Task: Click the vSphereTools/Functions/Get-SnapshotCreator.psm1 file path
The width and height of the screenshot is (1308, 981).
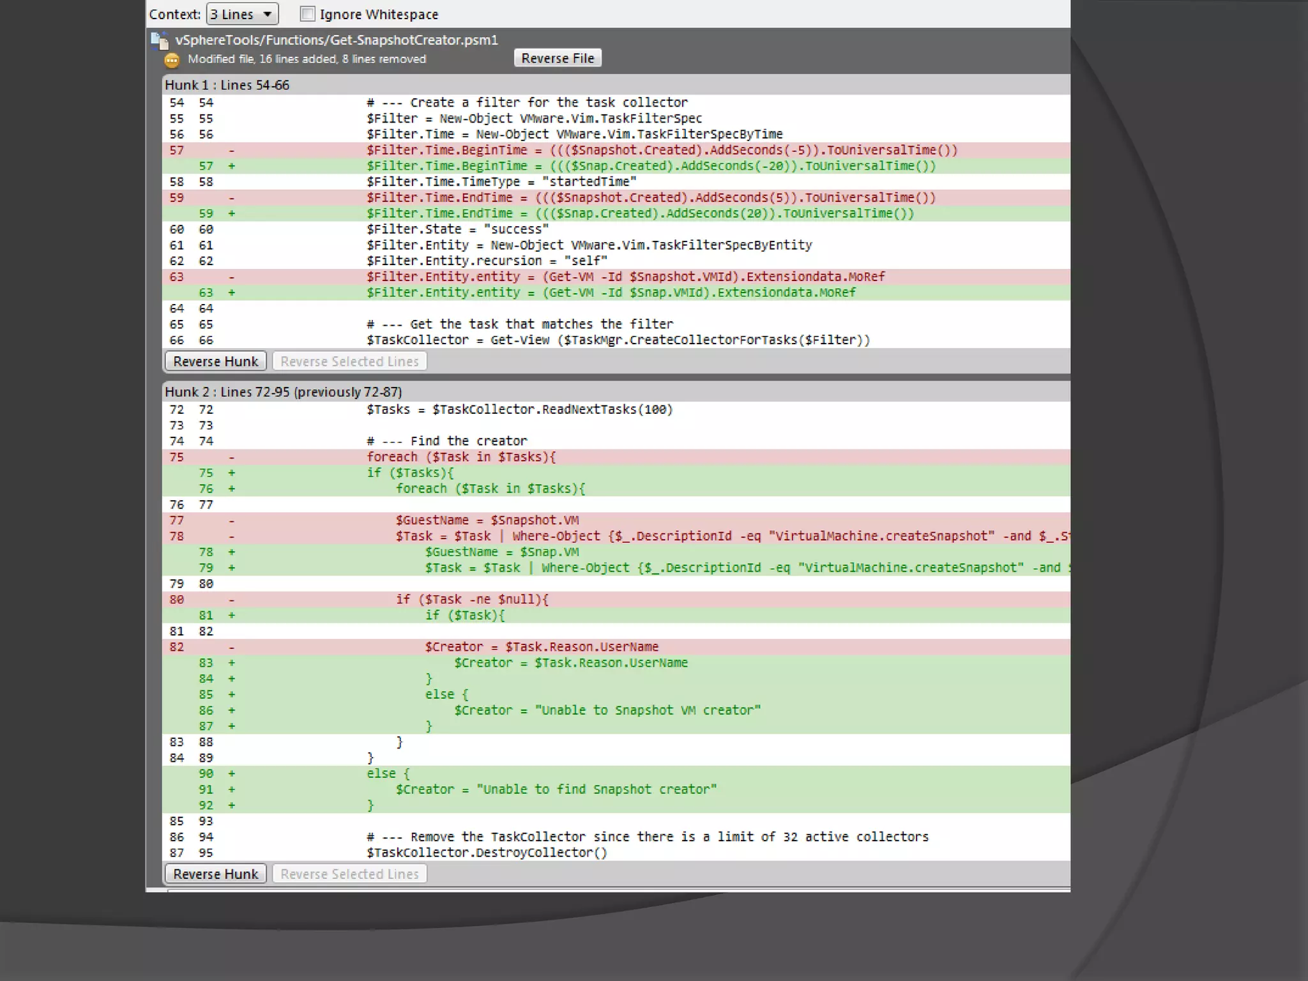Action: coord(337,40)
